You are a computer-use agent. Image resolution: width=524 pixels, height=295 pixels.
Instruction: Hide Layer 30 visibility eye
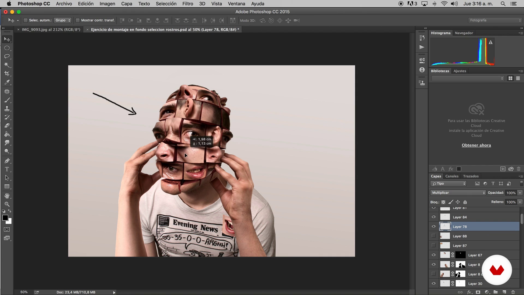coord(434,283)
